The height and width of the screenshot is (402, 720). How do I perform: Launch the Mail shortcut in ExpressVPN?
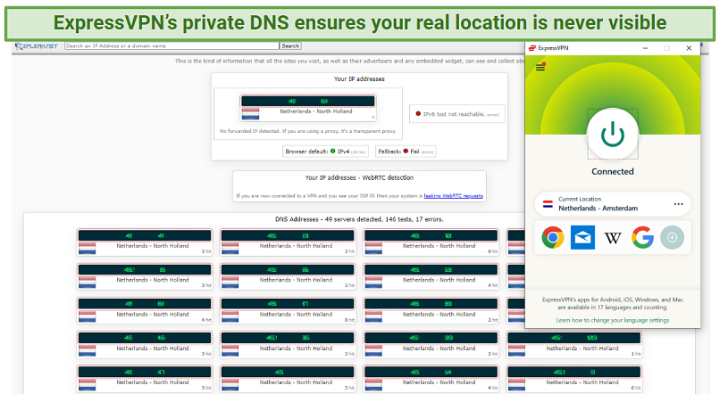point(582,237)
